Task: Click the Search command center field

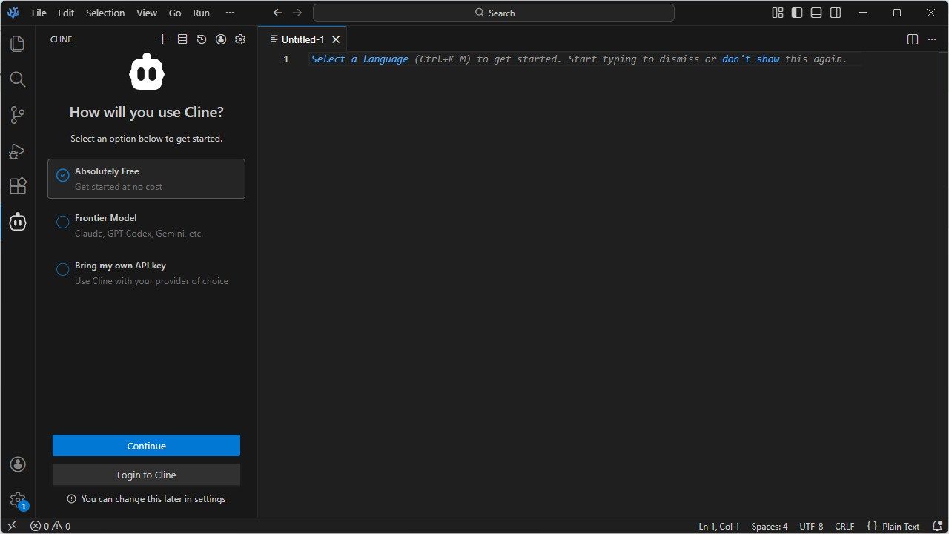Action: point(494,13)
